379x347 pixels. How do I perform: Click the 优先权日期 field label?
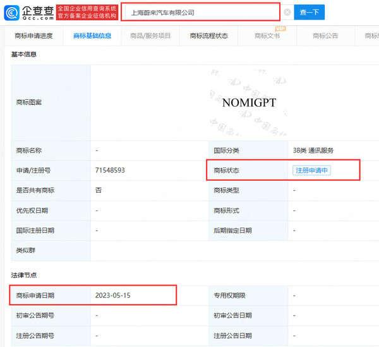pyautogui.click(x=32, y=210)
